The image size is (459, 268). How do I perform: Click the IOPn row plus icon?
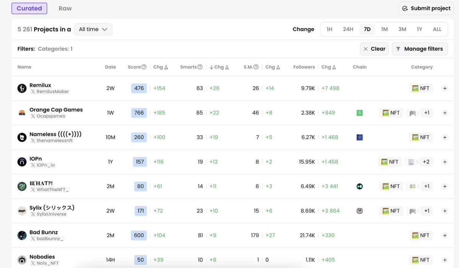(445, 162)
